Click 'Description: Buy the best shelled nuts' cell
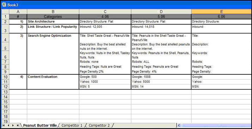Viewport: 252px width, 129px height. tap(105, 47)
